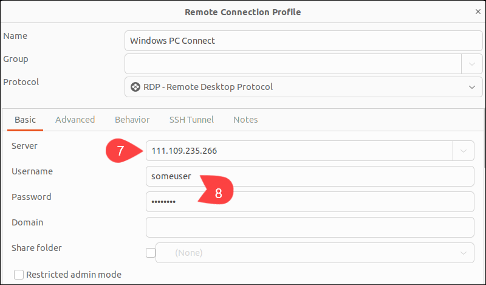Select the Basic tab
The image size is (486, 285).
coord(25,120)
